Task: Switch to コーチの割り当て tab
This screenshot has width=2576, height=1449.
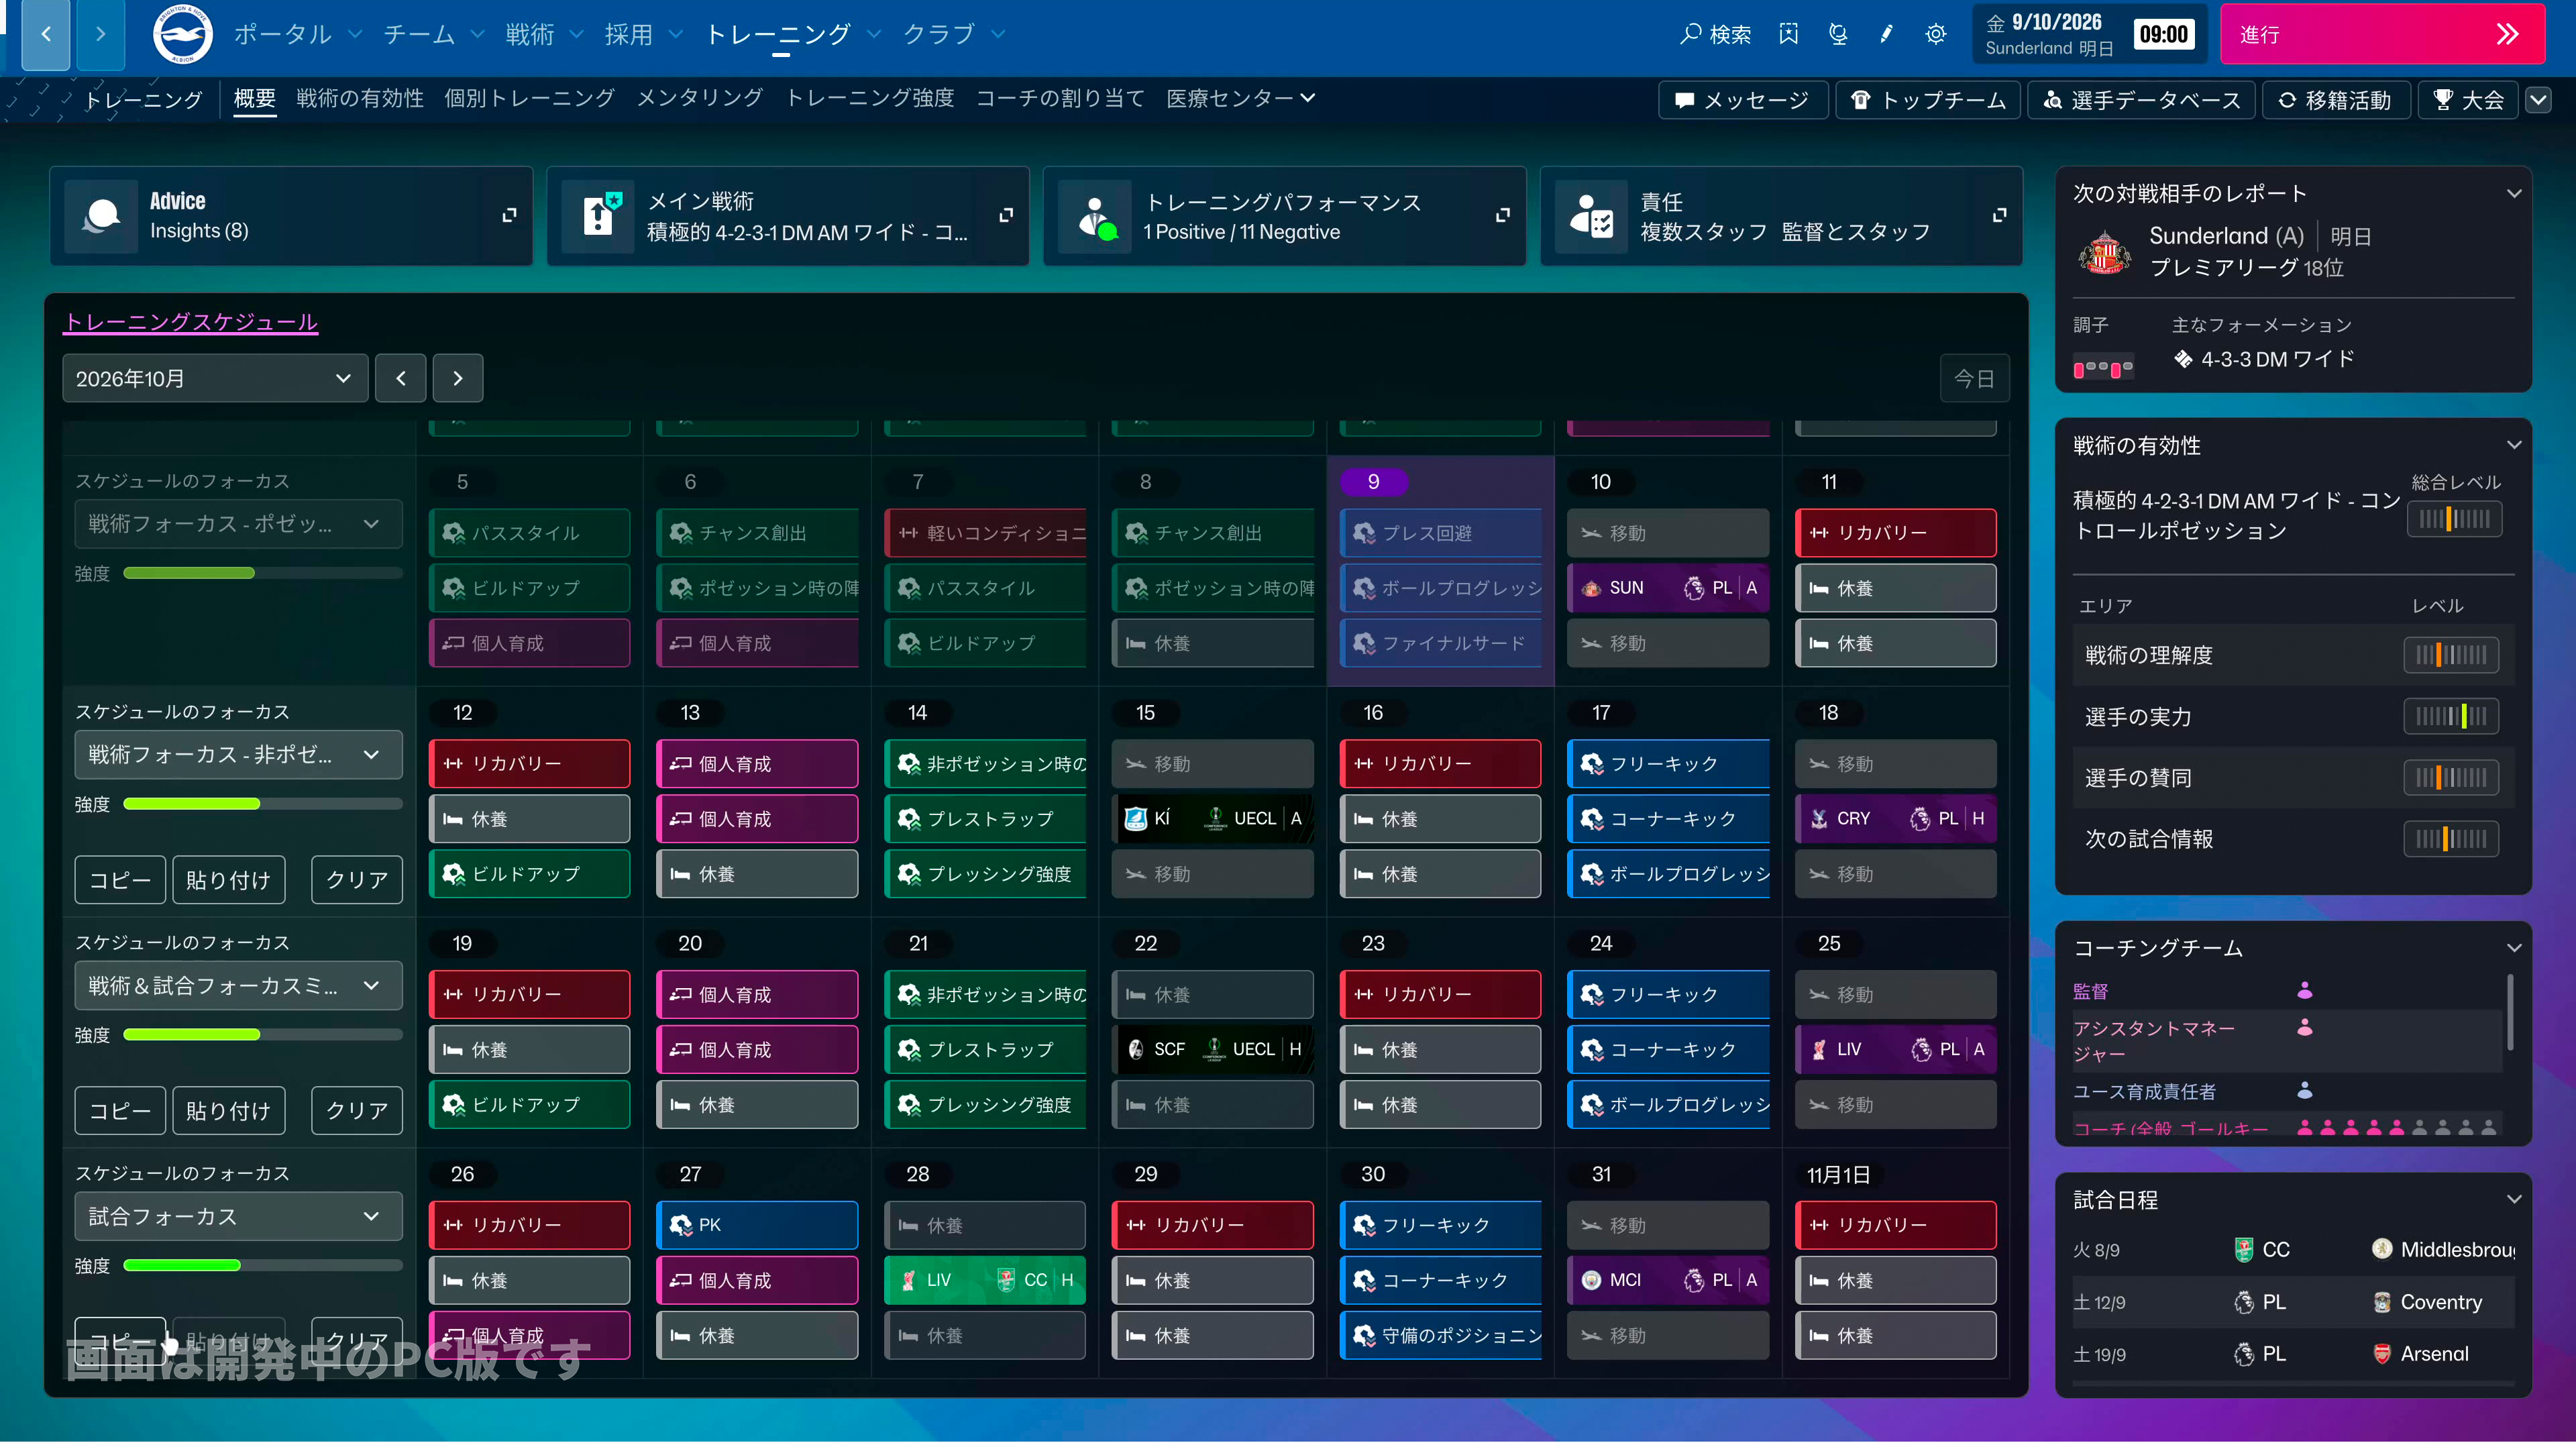Action: tap(1060, 98)
